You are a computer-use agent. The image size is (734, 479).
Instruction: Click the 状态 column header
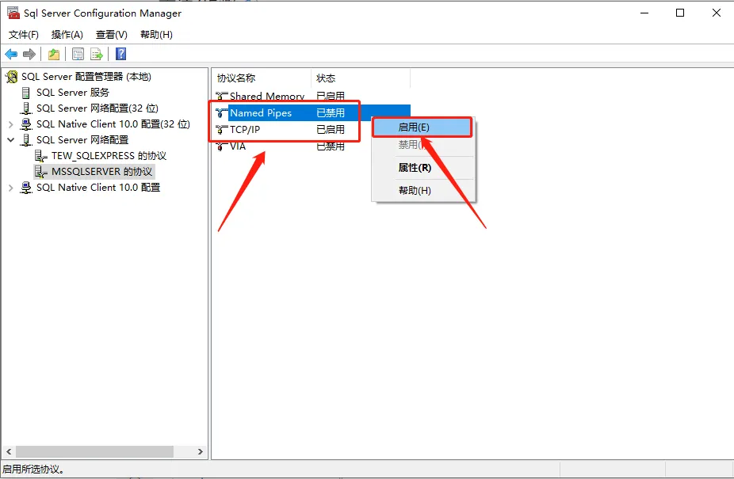(361, 78)
